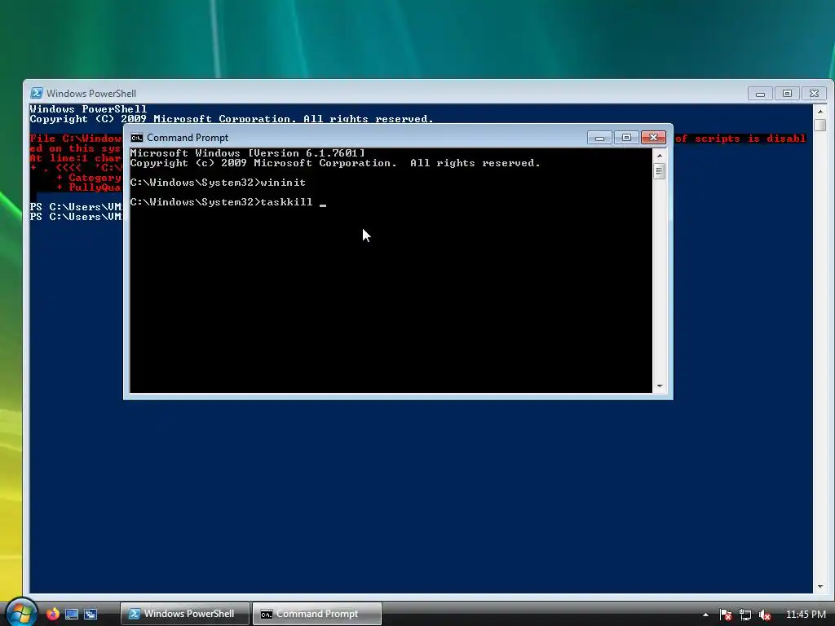Click the red '+ Category' error line in PowerShell
Image resolution: width=835 pixels, height=626 pixels.
point(89,178)
